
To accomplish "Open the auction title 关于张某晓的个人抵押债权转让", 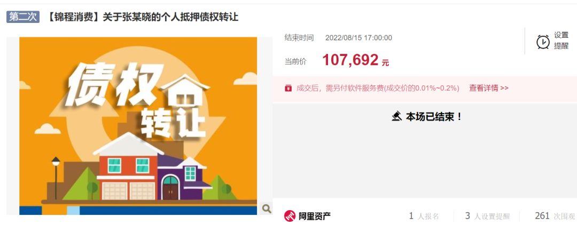I will pos(170,17).
